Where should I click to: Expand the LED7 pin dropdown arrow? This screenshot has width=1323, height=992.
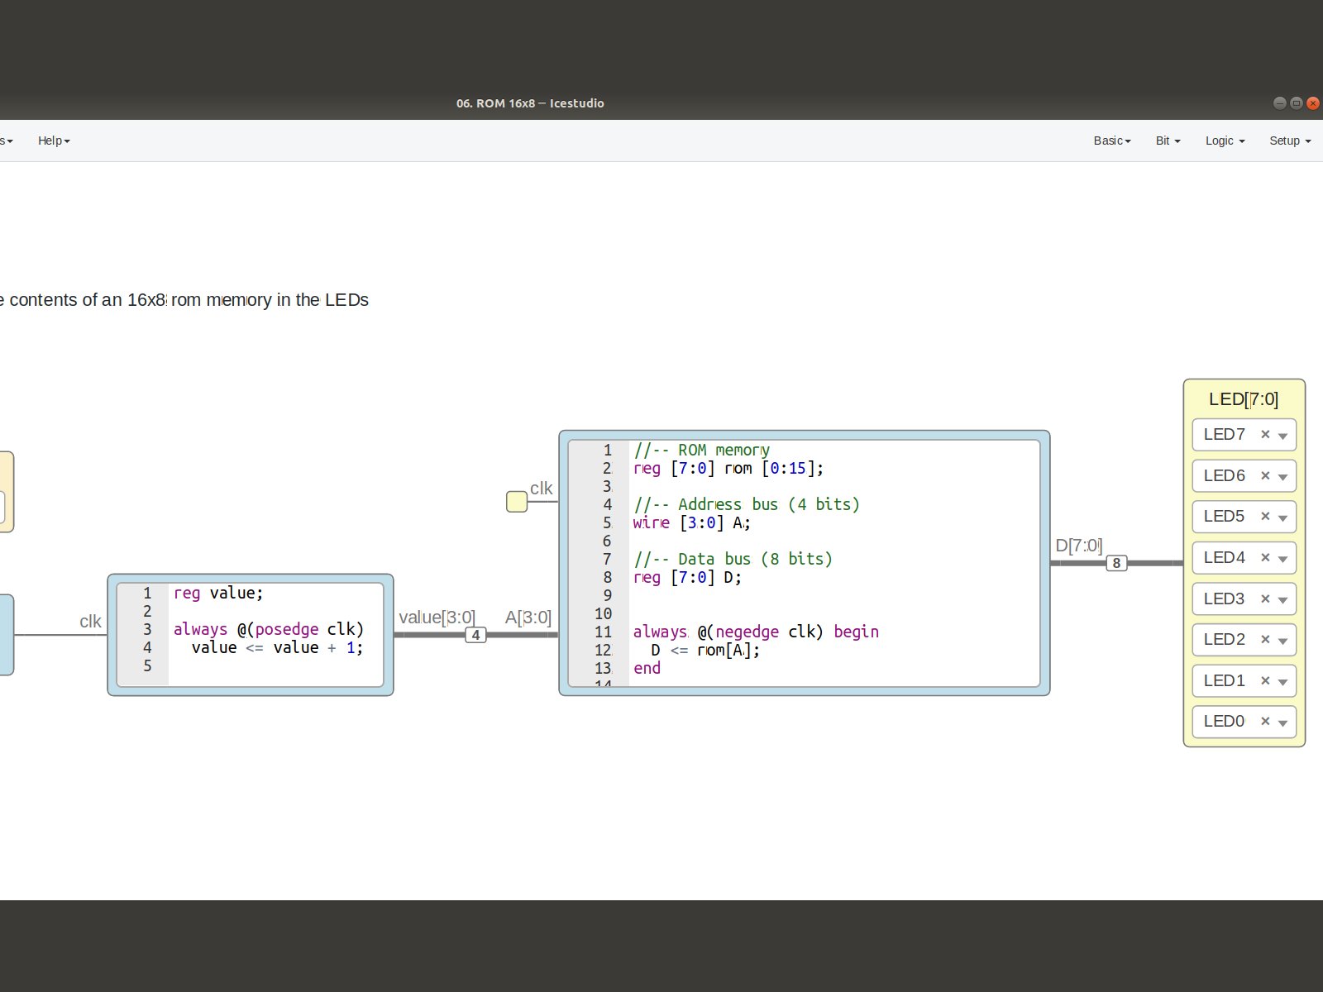point(1282,436)
